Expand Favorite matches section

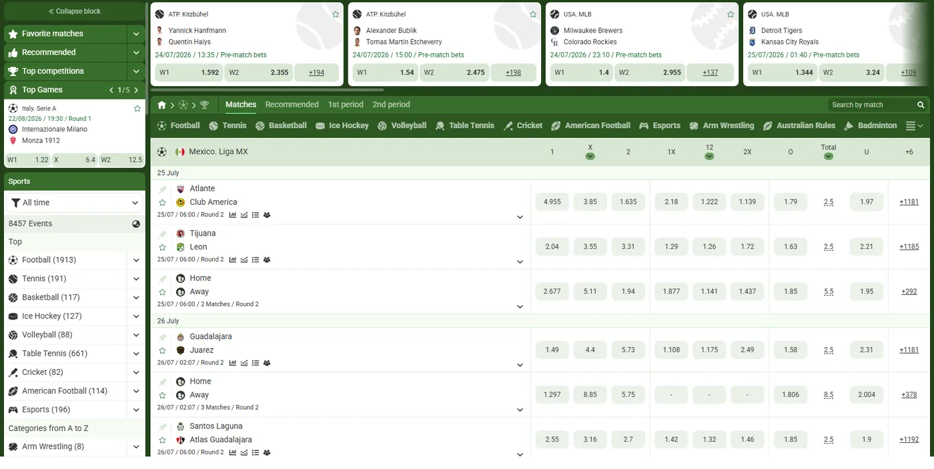(136, 34)
